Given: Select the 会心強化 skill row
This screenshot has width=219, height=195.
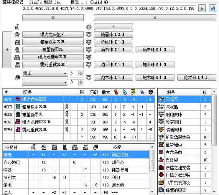Looking at the screenshot, I should point(76,162).
